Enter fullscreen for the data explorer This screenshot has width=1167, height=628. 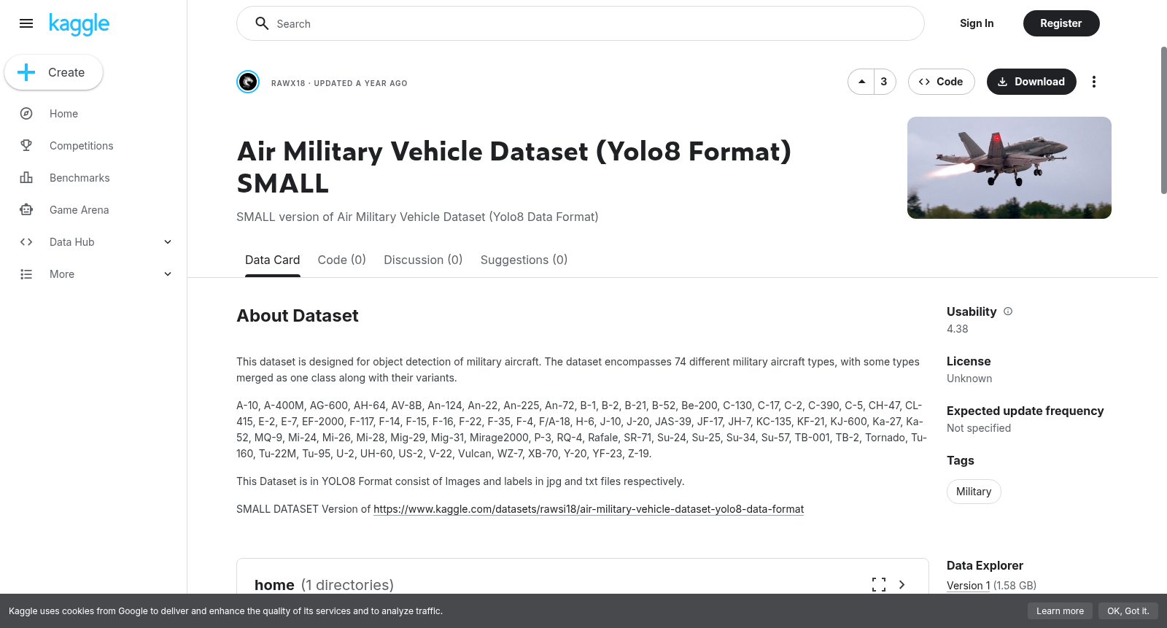(x=879, y=584)
